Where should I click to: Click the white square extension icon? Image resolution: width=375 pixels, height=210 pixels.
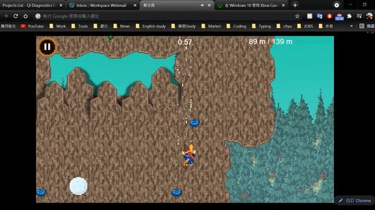click(x=309, y=16)
